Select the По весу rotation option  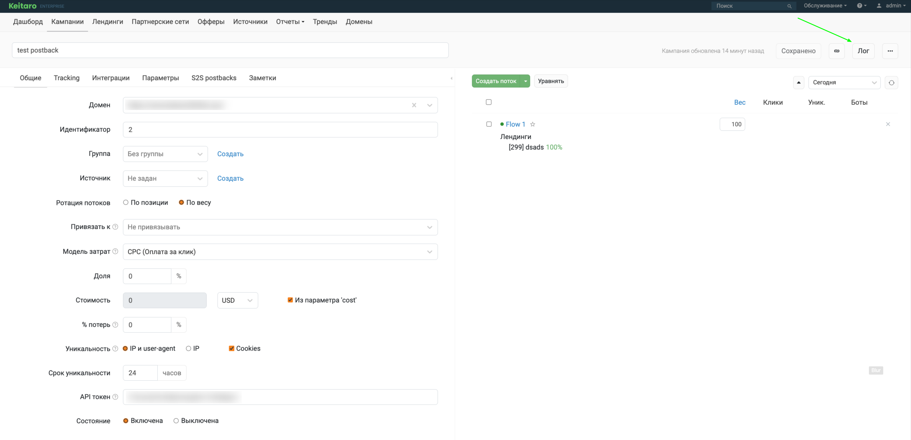pyautogui.click(x=181, y=203)
